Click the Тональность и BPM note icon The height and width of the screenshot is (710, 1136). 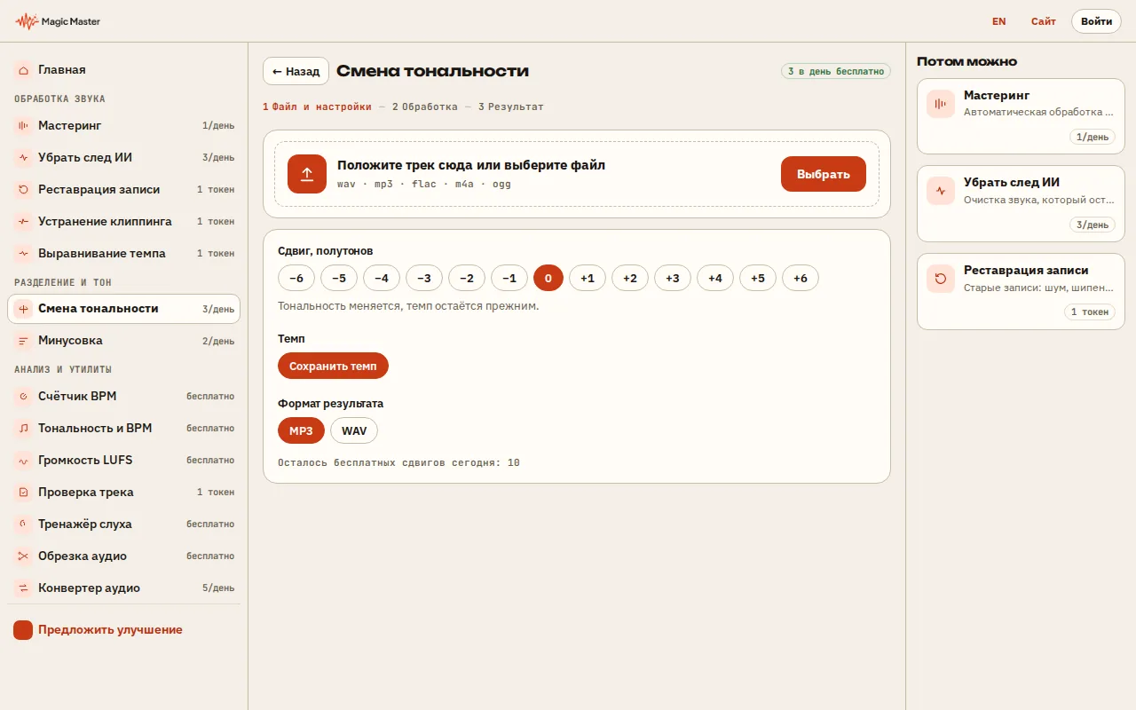(x=23, y=429)
